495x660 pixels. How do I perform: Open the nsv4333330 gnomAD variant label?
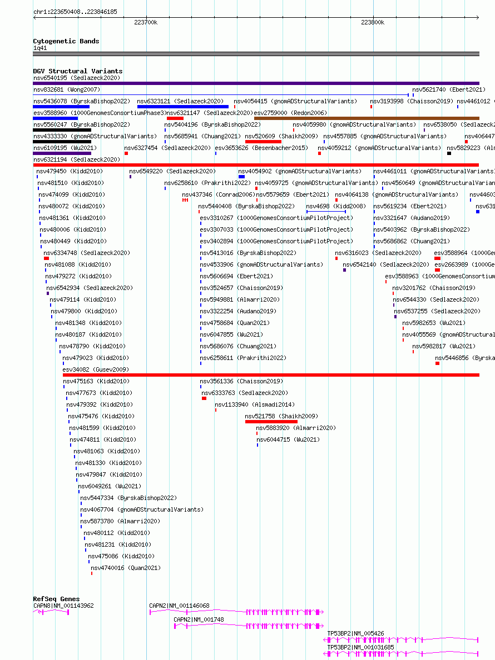pos(95,137)
